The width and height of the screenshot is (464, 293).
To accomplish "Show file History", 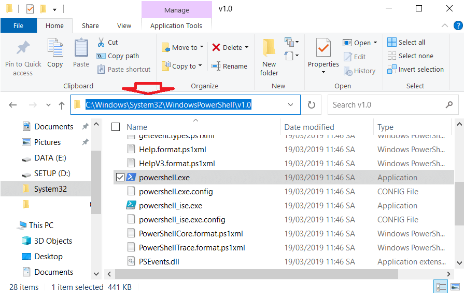I will coord(360,71).
